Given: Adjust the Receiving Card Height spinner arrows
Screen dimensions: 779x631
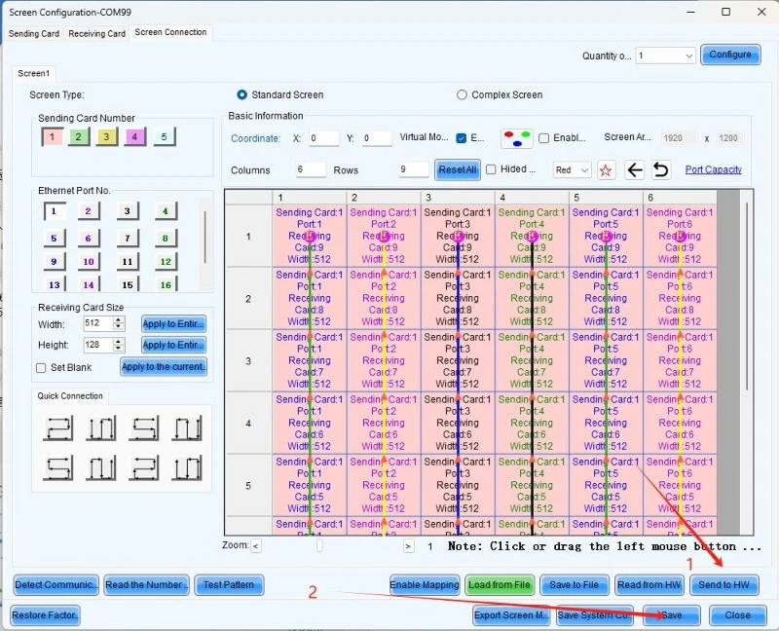Looking at the screenshot, I should 118,345.
